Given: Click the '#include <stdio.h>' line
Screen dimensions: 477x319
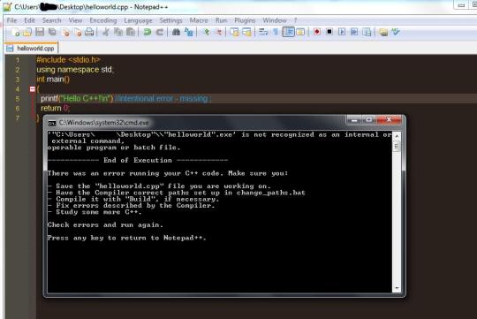Looking at the screenshot, I should (x=68, y=60).
